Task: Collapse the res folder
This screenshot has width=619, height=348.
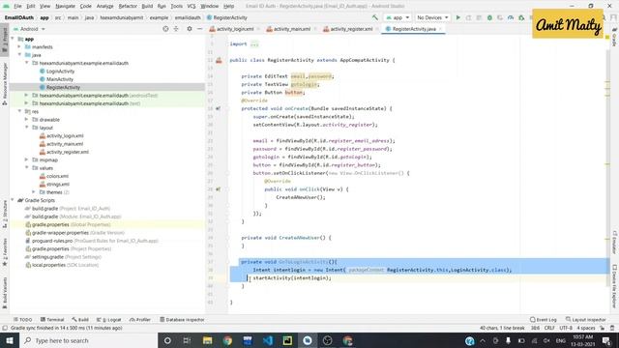Action: [19, 112]
